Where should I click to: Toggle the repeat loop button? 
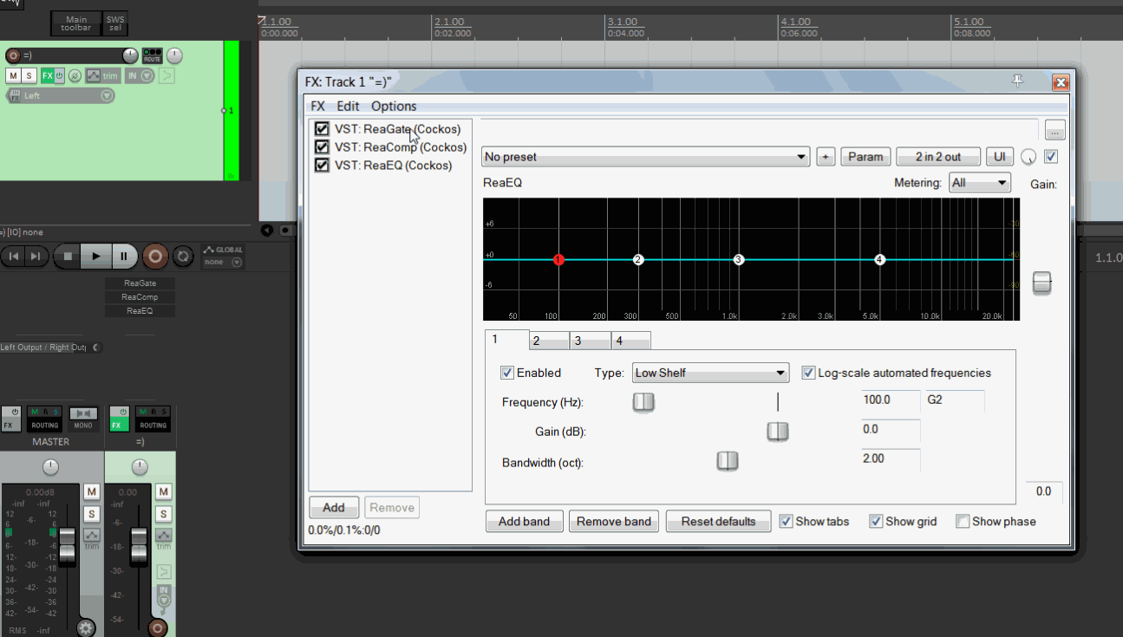click(183, 257)
